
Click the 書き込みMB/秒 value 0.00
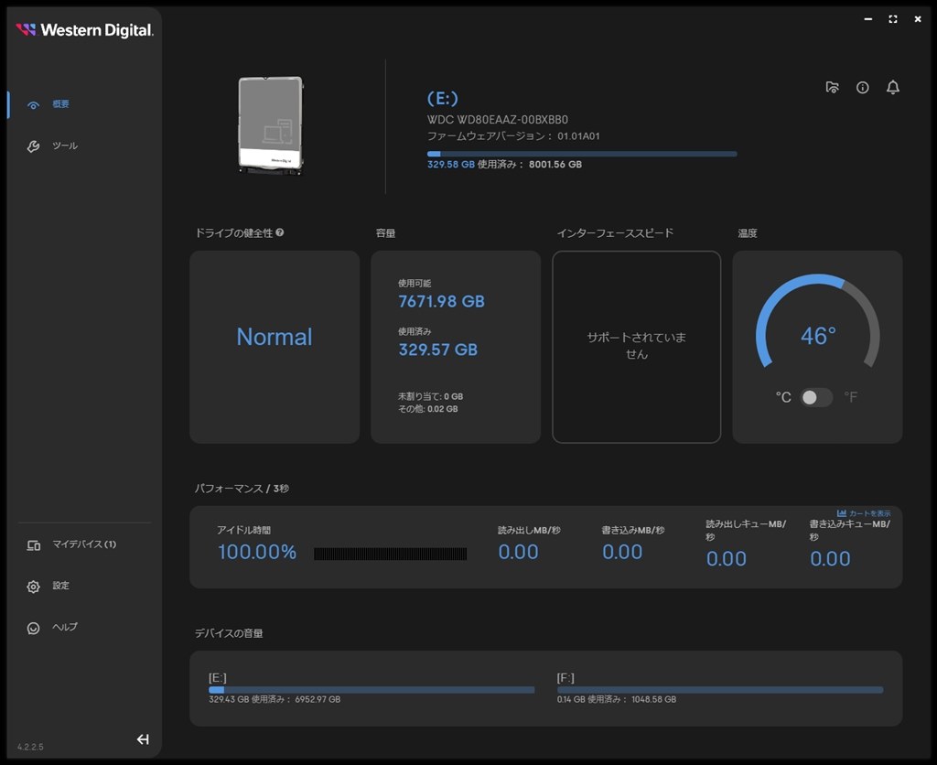622,552
